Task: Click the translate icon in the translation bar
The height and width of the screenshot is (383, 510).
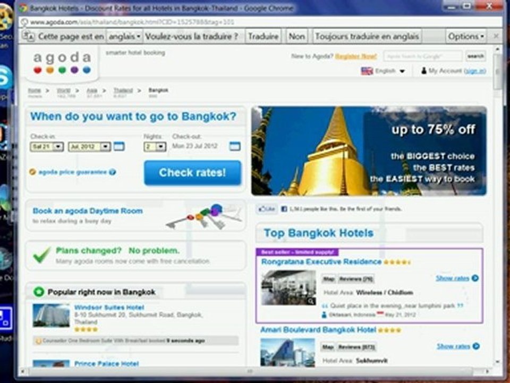Action: (x=29, y=36)
